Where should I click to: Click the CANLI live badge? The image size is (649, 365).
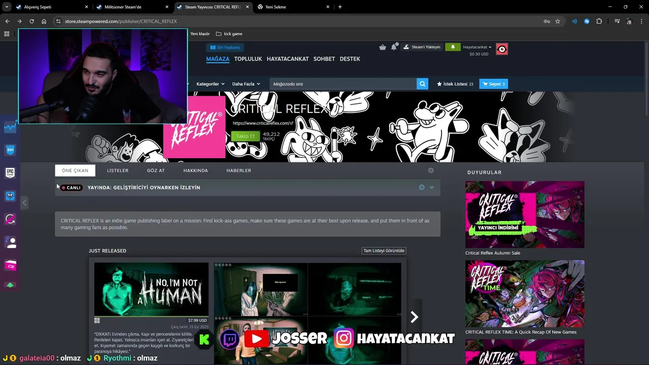(x=71, y=188)
